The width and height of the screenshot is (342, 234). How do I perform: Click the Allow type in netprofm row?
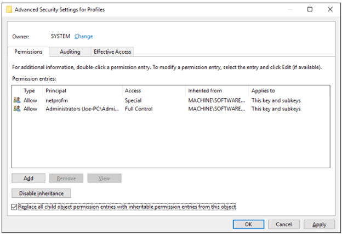(30, 100)
